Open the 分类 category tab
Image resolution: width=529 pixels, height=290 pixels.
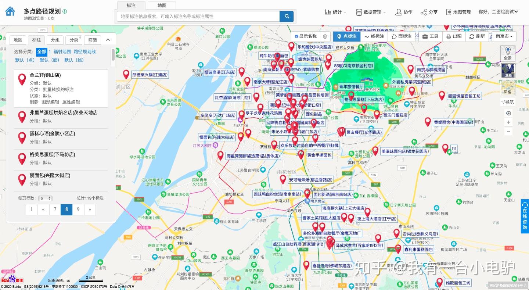74,40
